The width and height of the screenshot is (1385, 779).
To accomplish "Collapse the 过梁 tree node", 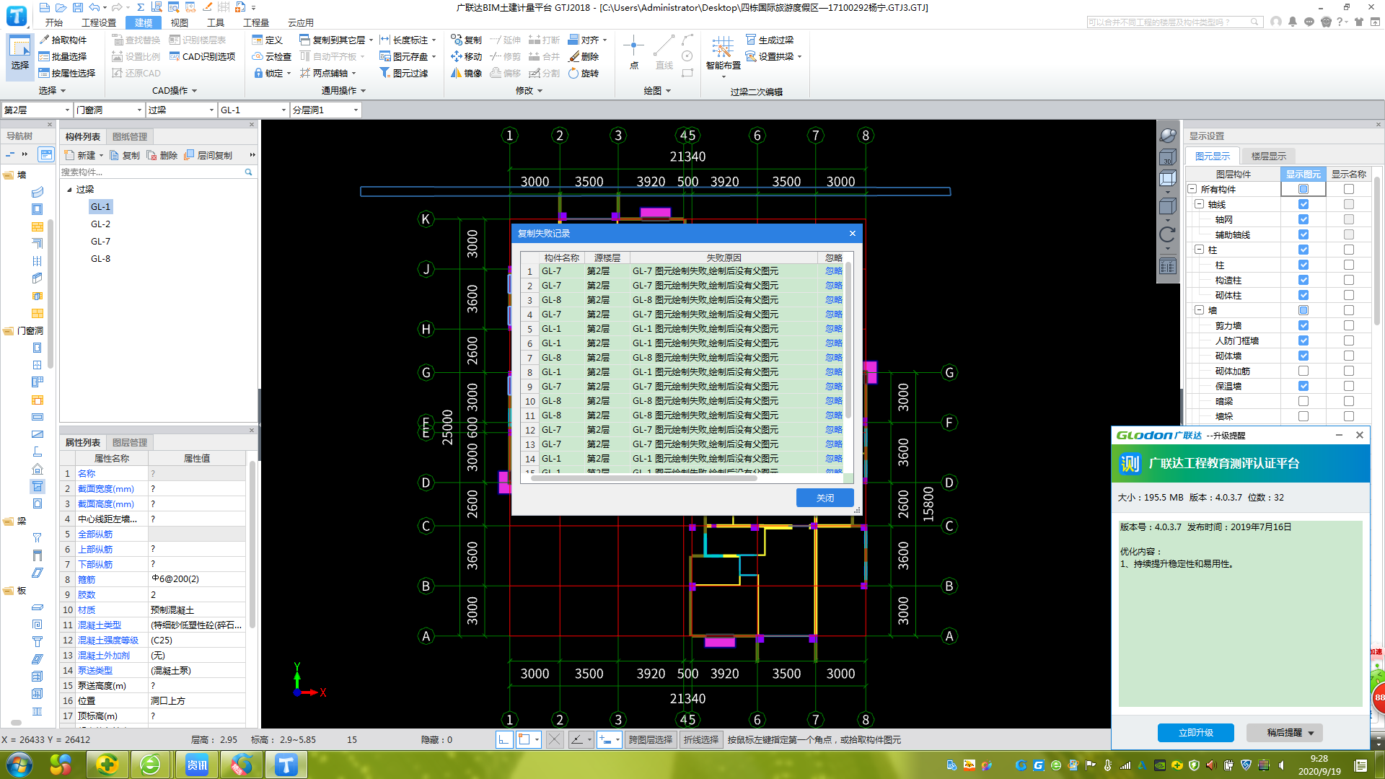I will point(69,190).
